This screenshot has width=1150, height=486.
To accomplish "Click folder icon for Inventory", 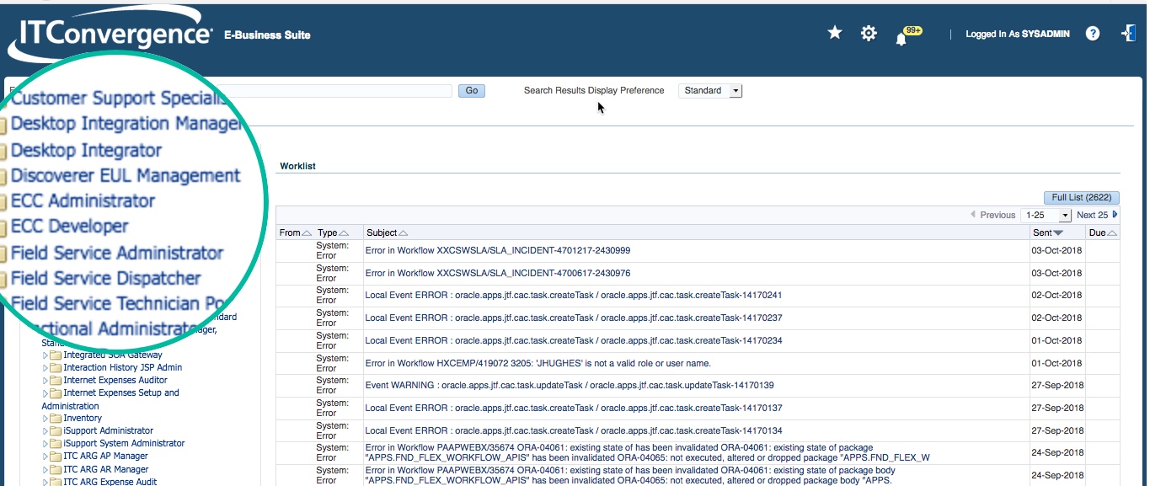I will tap(56, 419).
